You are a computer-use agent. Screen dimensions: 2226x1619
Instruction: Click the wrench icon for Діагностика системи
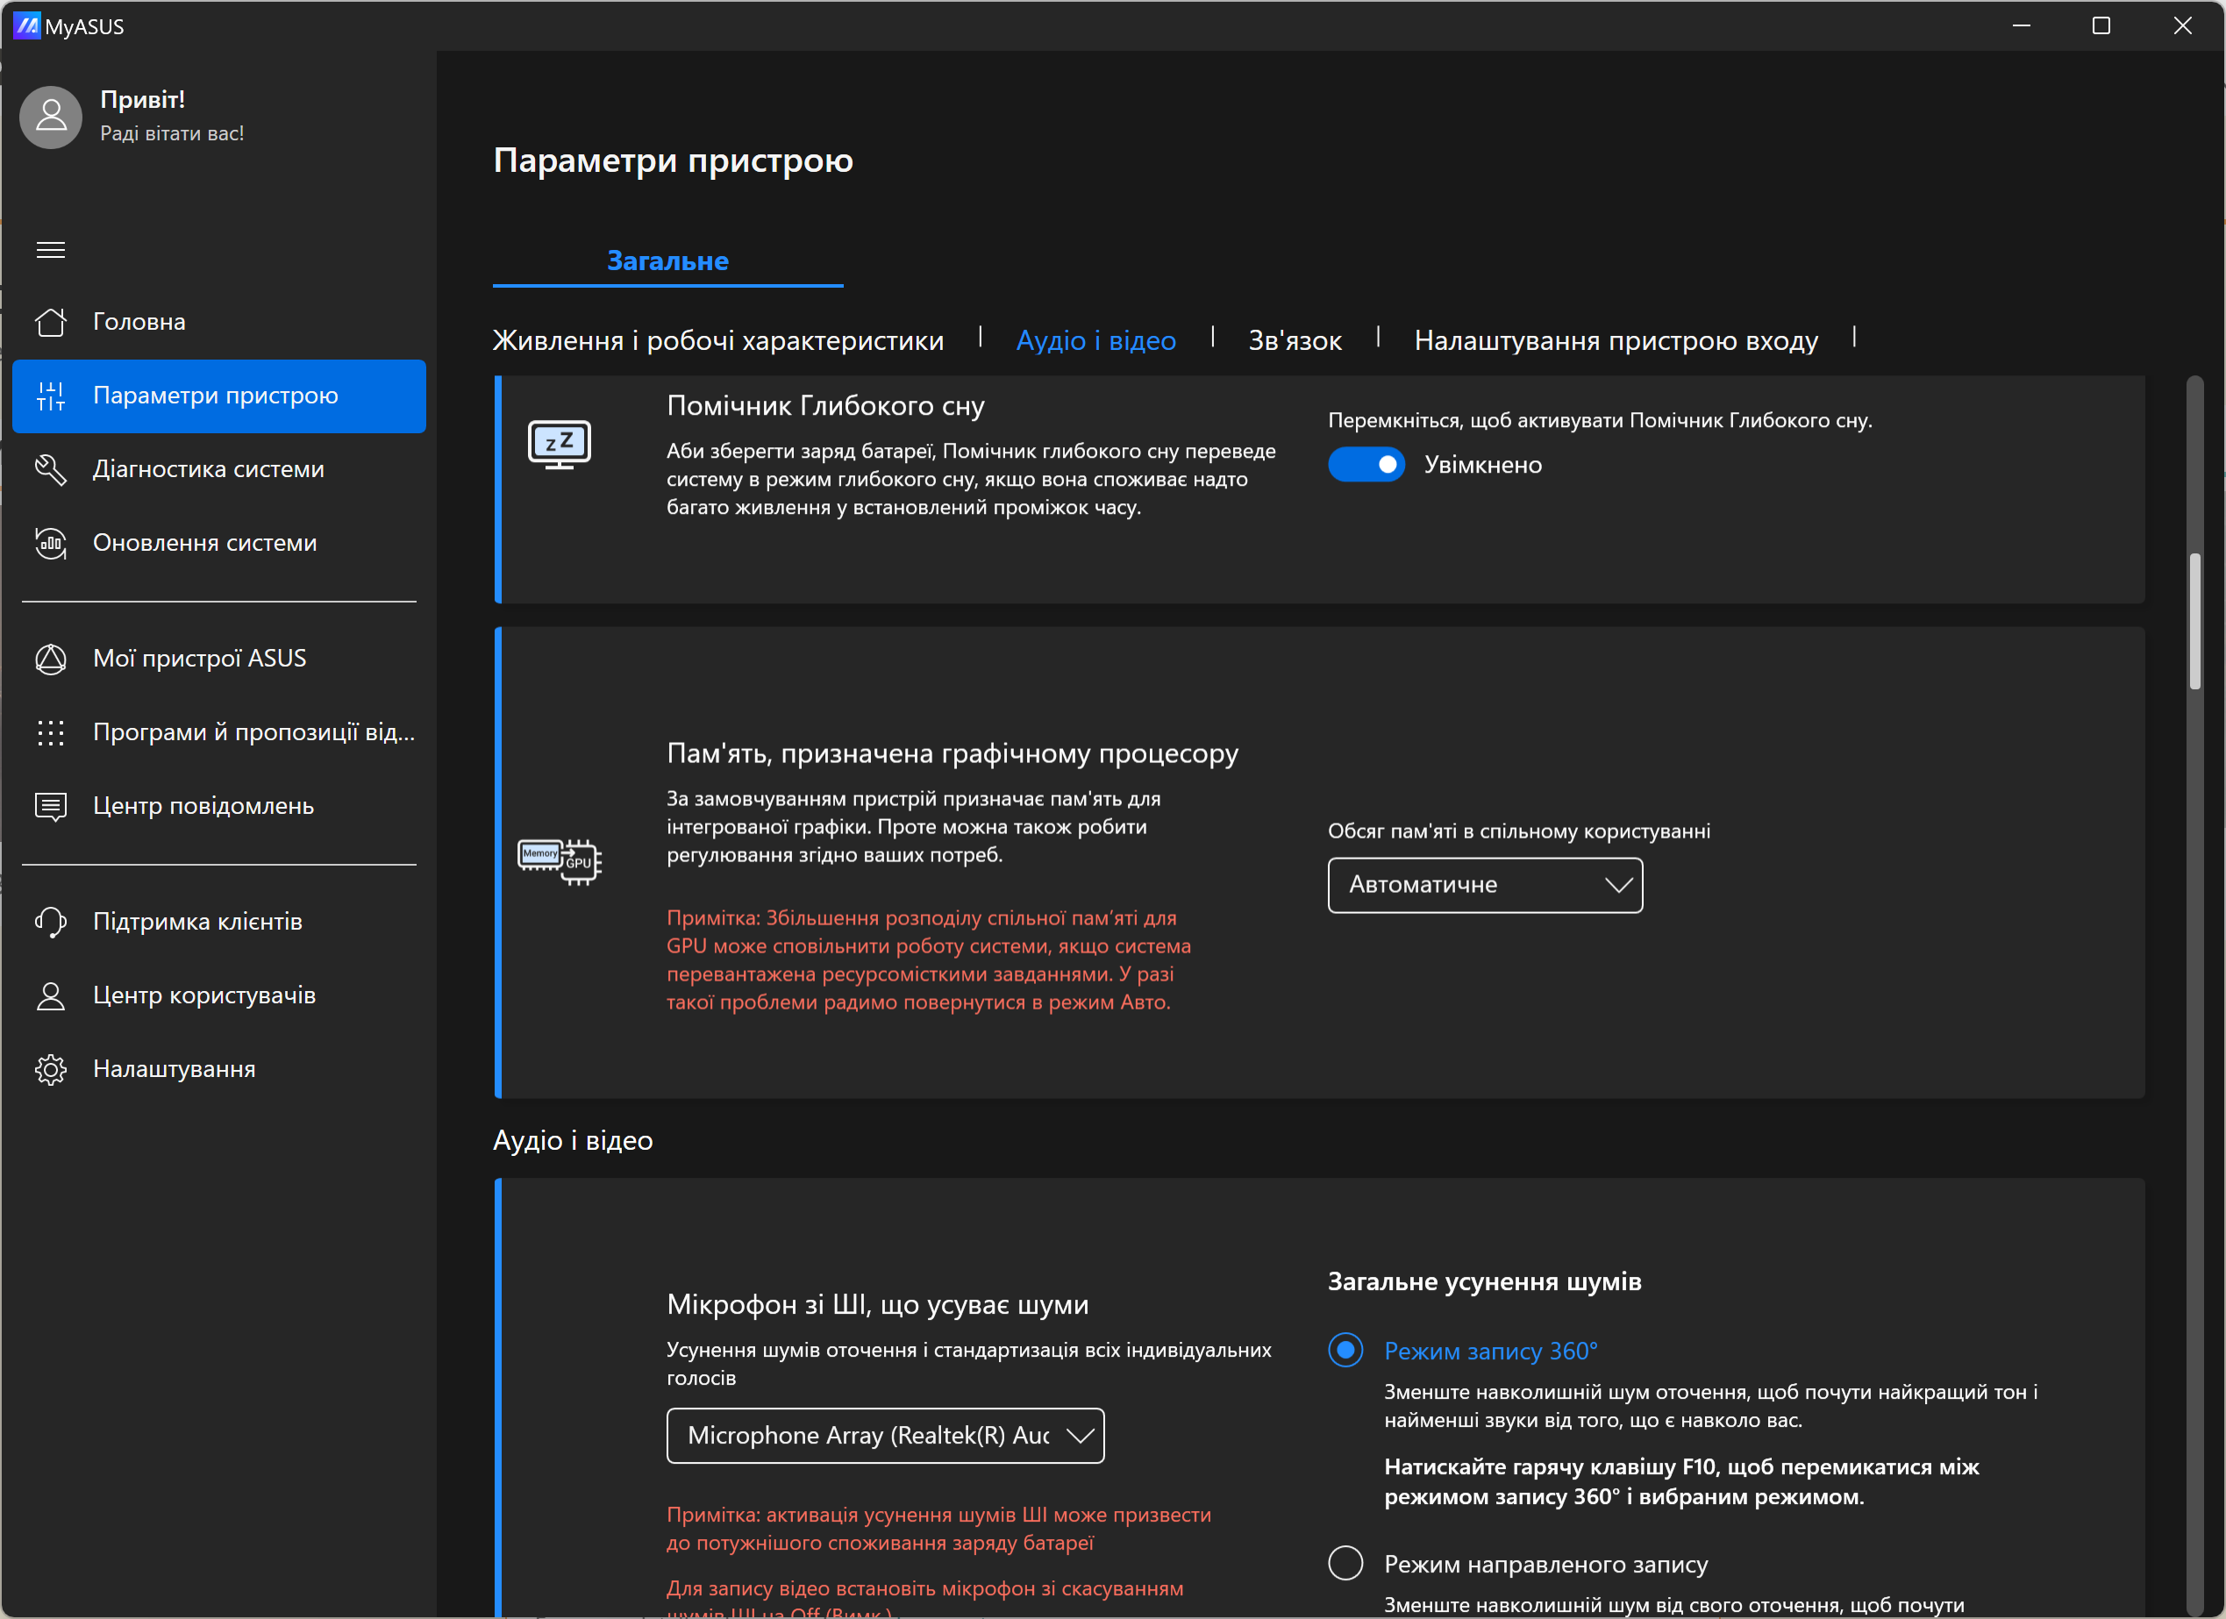point(51,469)
